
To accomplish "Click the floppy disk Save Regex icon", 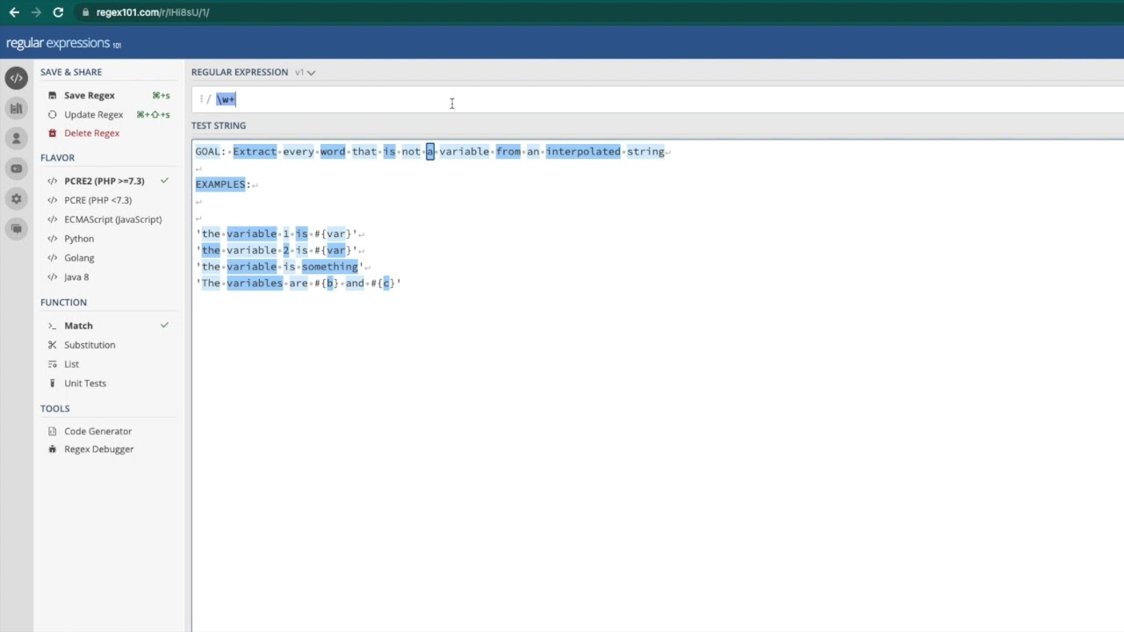I will click(x=53, y=96).
